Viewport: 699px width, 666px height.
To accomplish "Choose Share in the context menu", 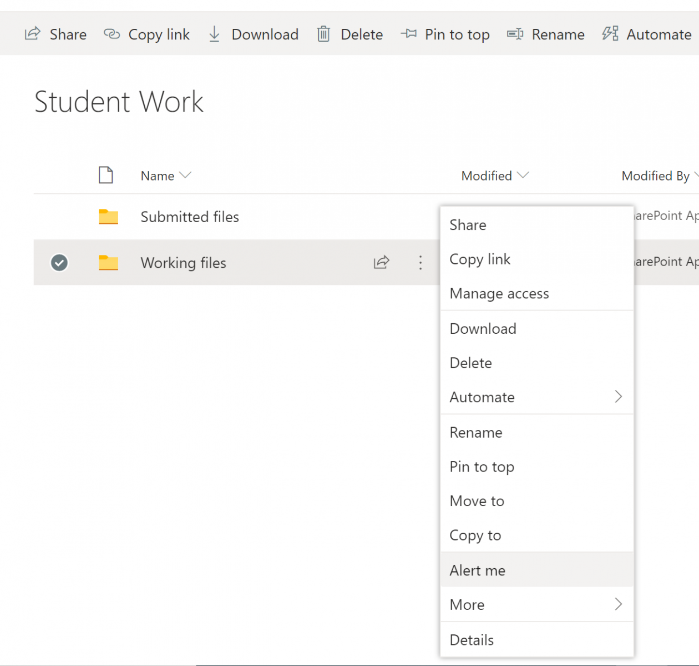I will tap(537, 225).
